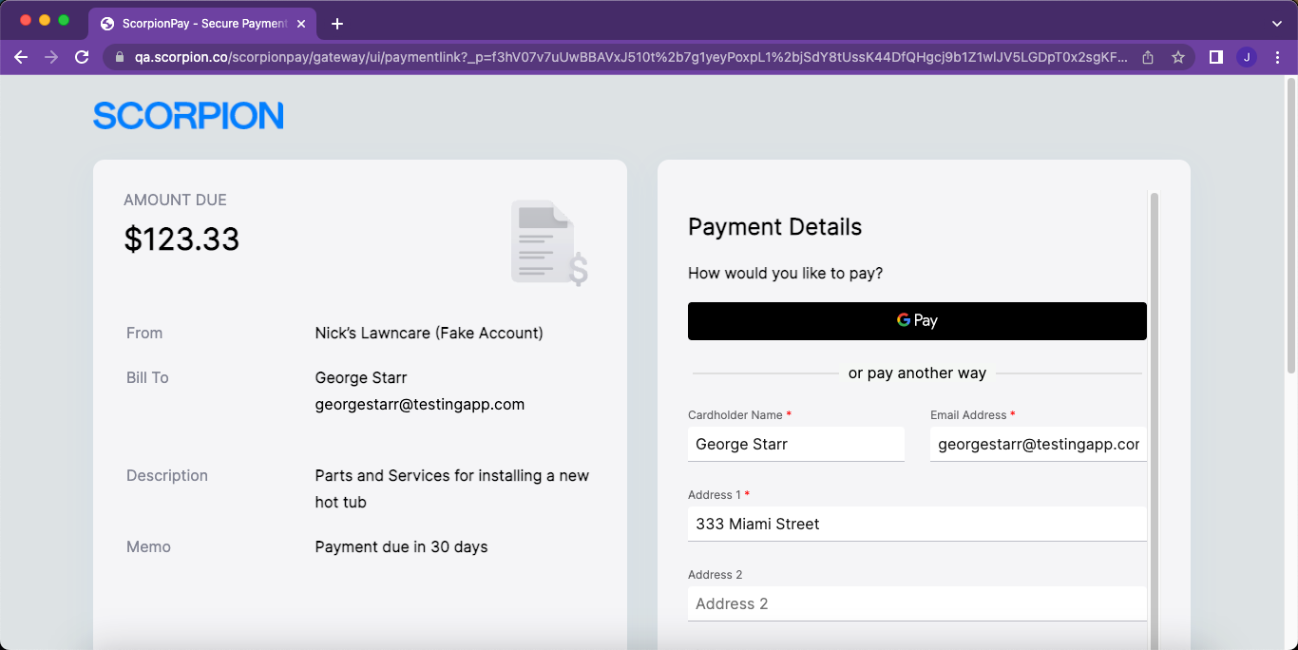Screen dimensions: 1298x650
Task: Click the lock icon in address bar
Action: (120, 57)
